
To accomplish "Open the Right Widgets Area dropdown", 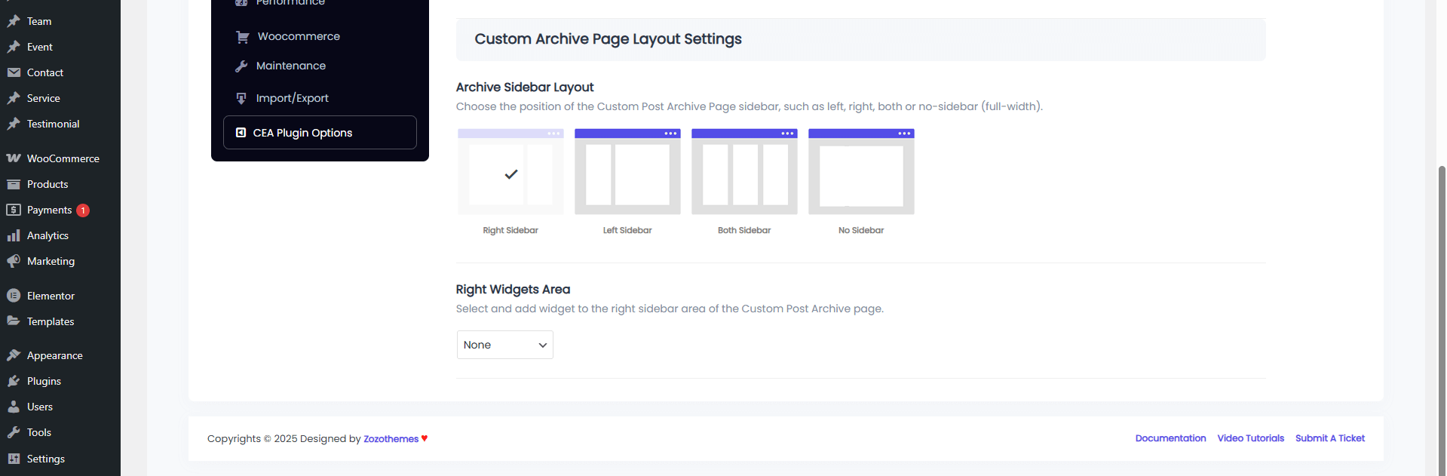I will coord(504,345).
